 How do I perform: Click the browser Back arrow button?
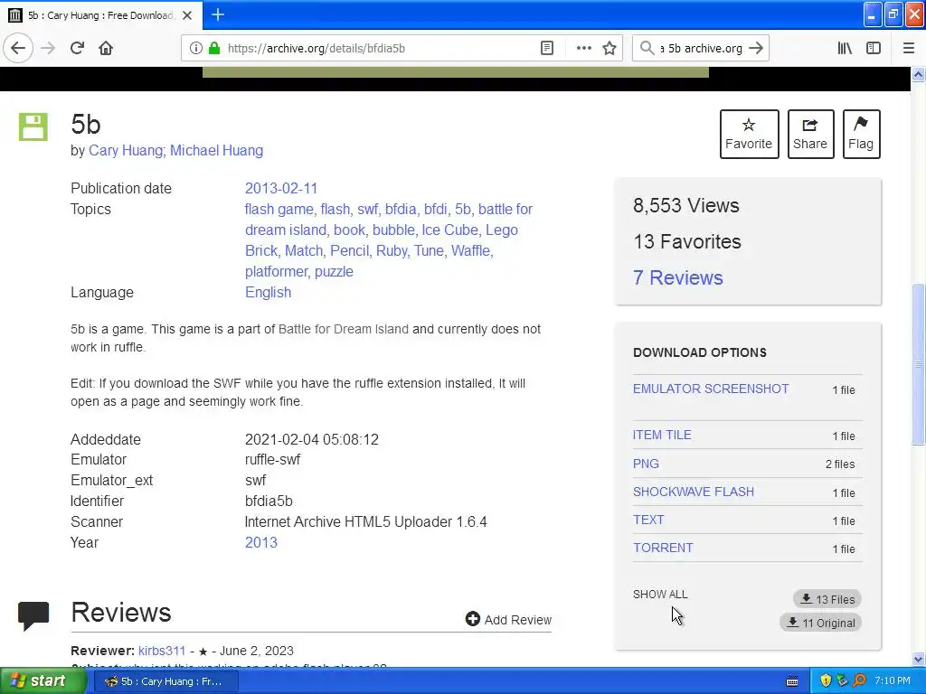pyautogui.click(x=18, y=48)
